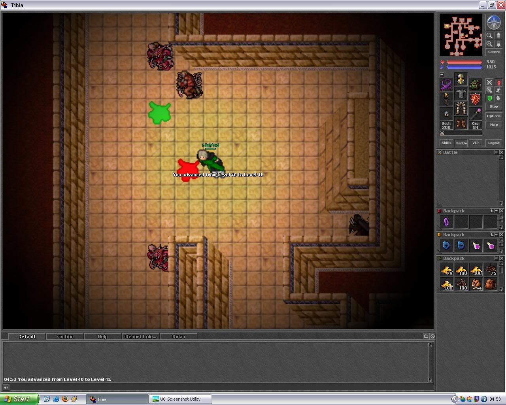The image size is (506, 405).
Task: Select the golden weapon in left hand slot
Action: (446, 99)
